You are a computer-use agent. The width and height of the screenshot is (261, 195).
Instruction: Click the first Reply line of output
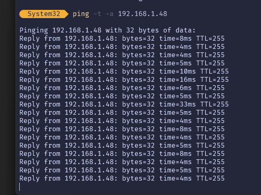[x=122, y=39]
